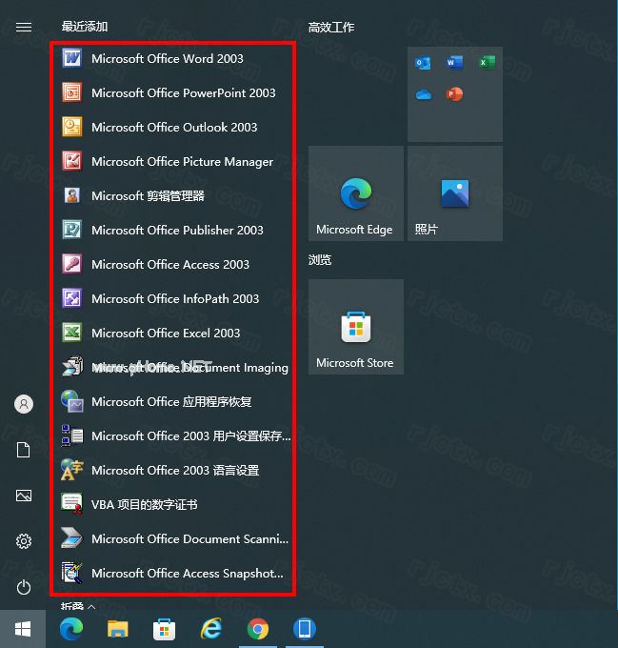Open the OneDrive icon in Office tile folder
618x648 pixels.
[x=423, y=94]
